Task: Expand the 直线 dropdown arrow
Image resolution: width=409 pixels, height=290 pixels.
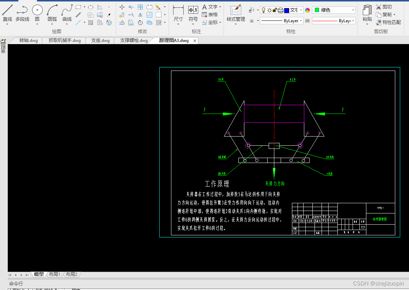Action: point(7,24)
